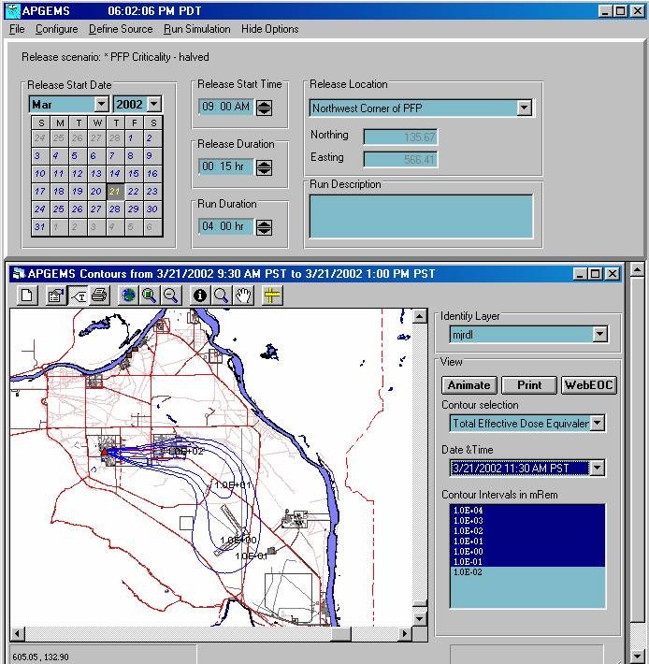The width and height of the screenshot is (649, 664).
Task: Click the Easting value field
Action: pos(400,159)
